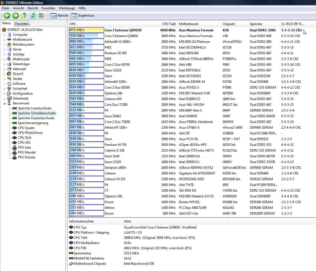Image resolution: width=316 pixels, height=271 pixels.
Task: Open the Ergebnisse toolbar button
Action: pos(83,16)
